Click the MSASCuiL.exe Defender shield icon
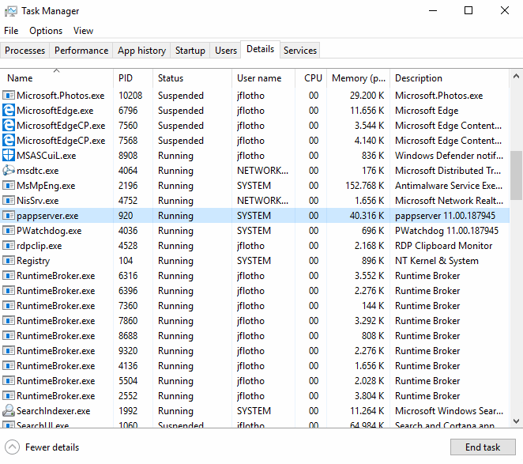The image size is (523, 464). [9, 156]
